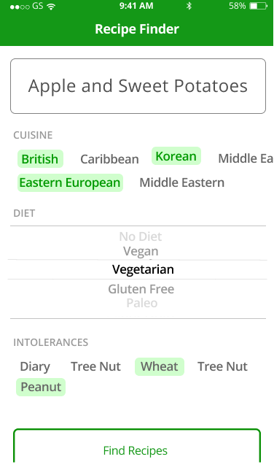Deselect the British cuisine chip
This screenshot has height=470, width=274.
pyautogui.click(x=40, y=159)
